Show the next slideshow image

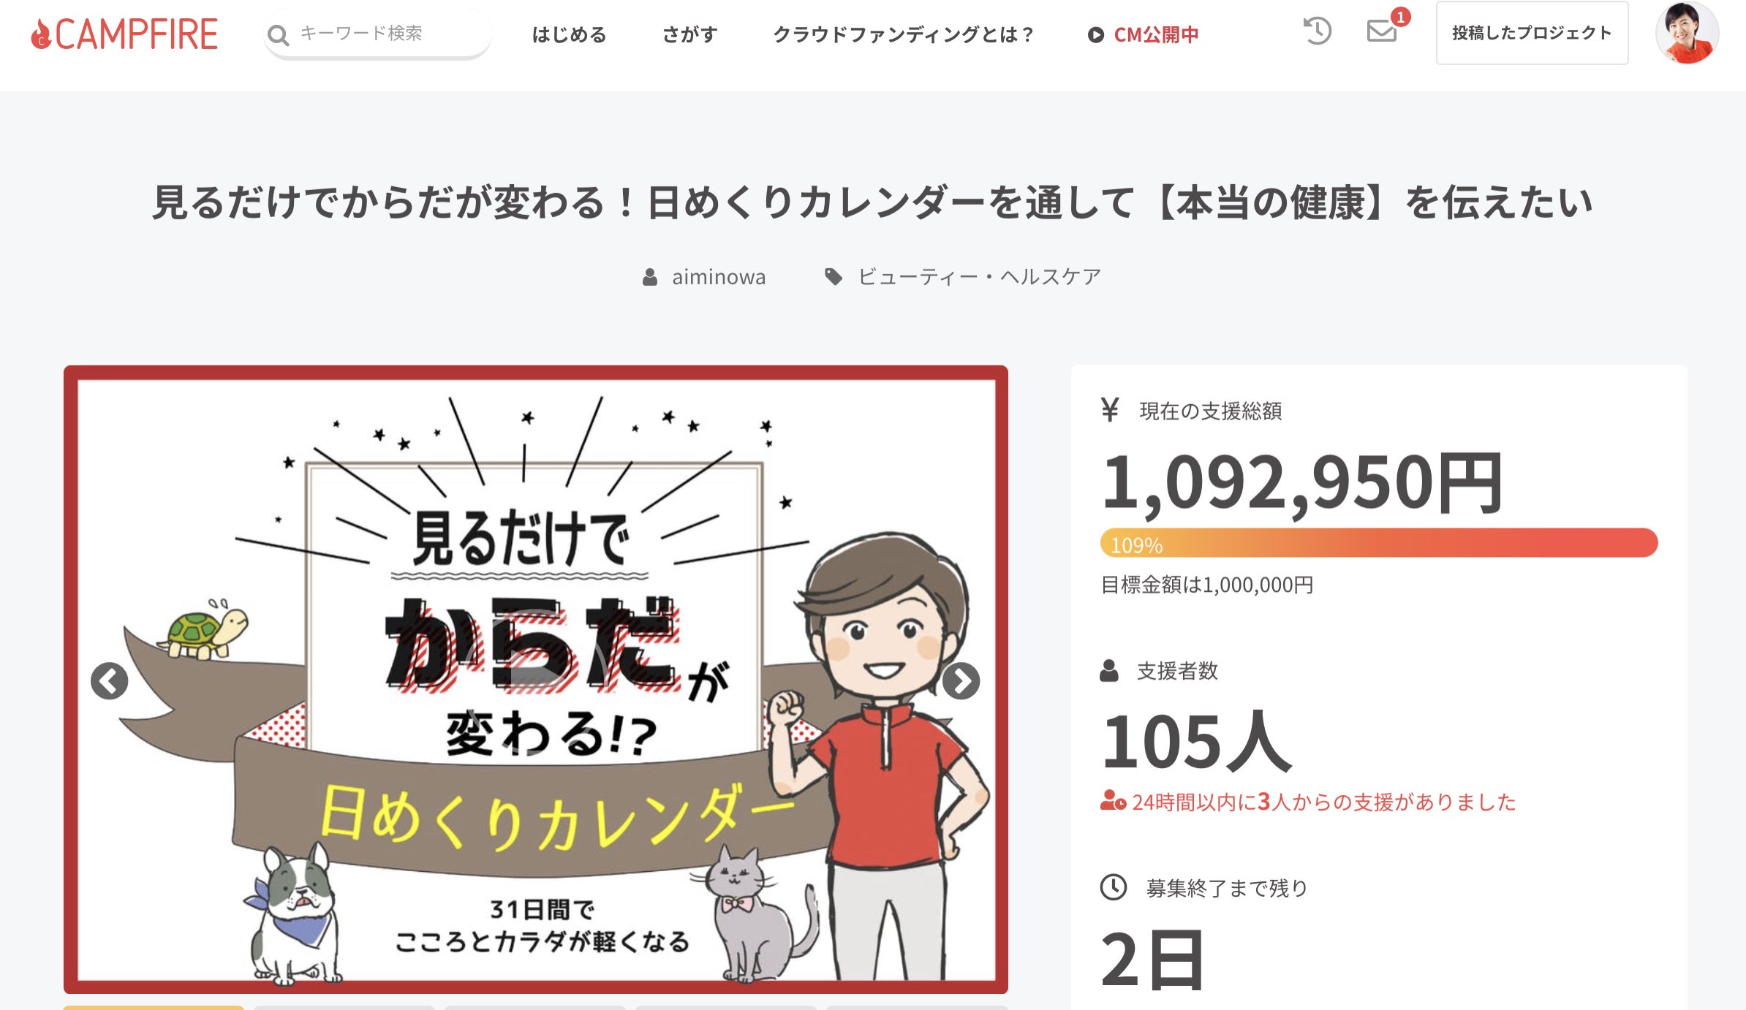[961, 681]
